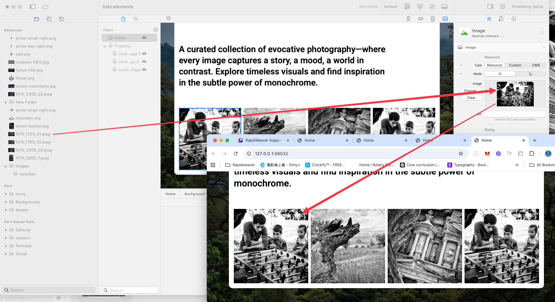Open help for the Image component
555x302 pixels.
point(542,33)
